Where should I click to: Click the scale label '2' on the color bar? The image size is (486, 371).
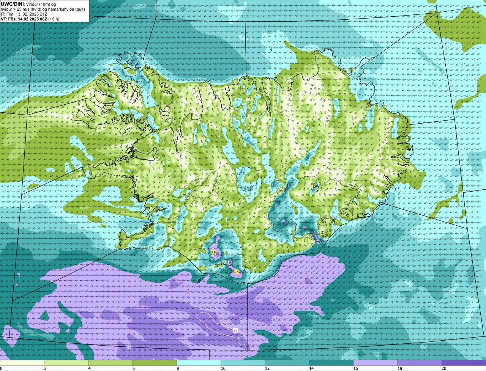[x=45, y=368]
